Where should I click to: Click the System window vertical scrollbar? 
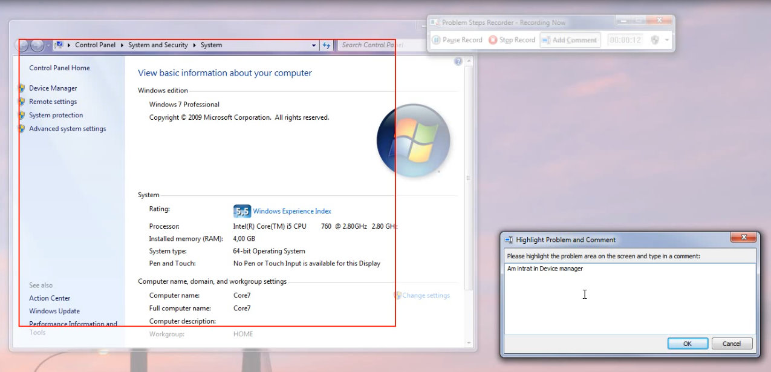click(469, 178)
